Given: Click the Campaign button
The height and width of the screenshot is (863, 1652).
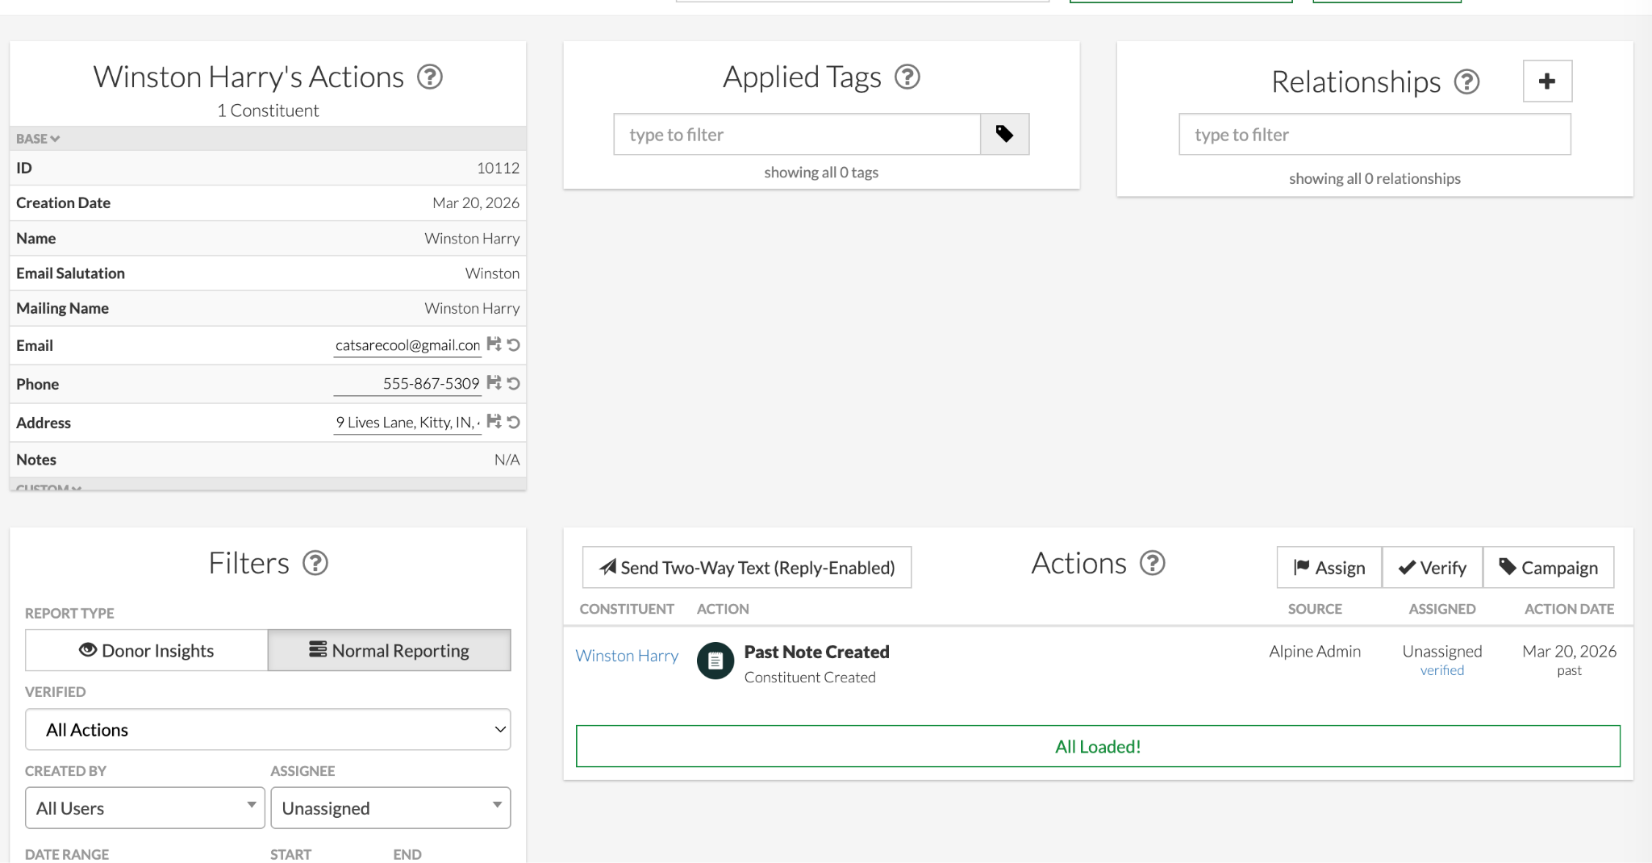Looking at the screenshot, I should click(1549, 568).
